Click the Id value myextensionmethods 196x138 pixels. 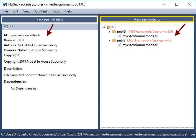[x=24, y=35]
